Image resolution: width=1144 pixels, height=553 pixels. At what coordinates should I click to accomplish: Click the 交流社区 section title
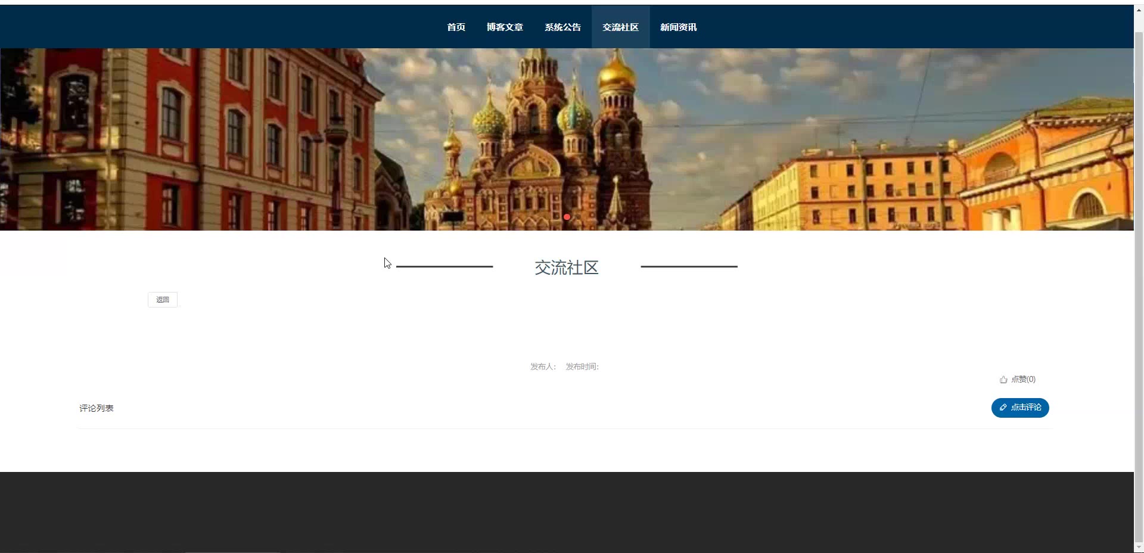(x=567, y=268)
